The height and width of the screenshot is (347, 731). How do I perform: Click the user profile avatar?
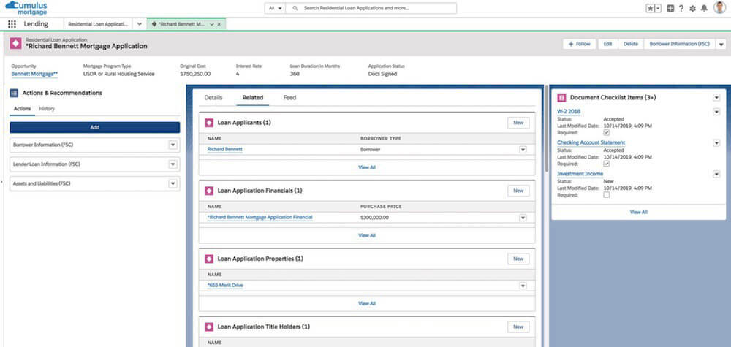click(x=719, y=8)
